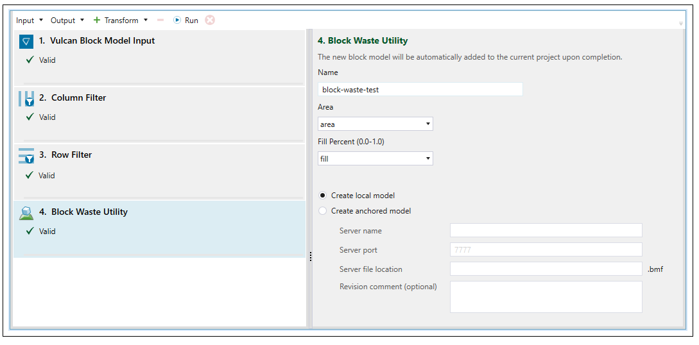Click the Row Filter step icon
This screenshot has height=345, width=699.
coord(26,156)
